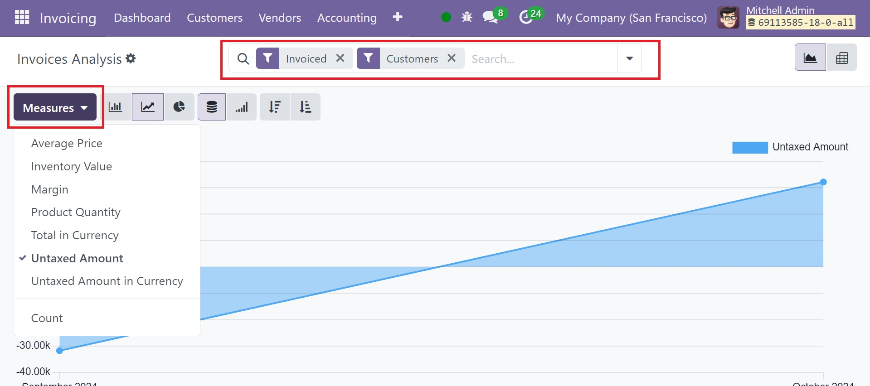Toggle the Untaxed Amount legend swatch

click(750, 147)
